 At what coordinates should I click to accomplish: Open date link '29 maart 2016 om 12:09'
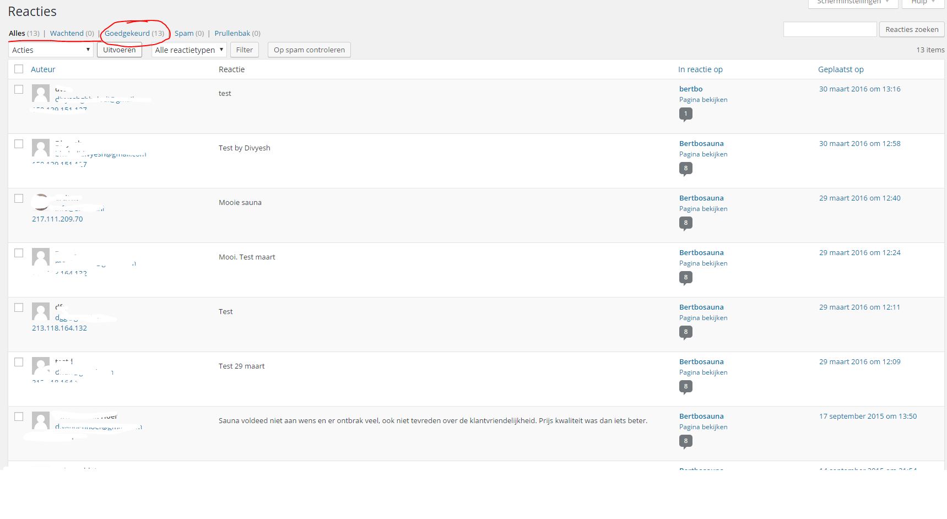[859, 361]
